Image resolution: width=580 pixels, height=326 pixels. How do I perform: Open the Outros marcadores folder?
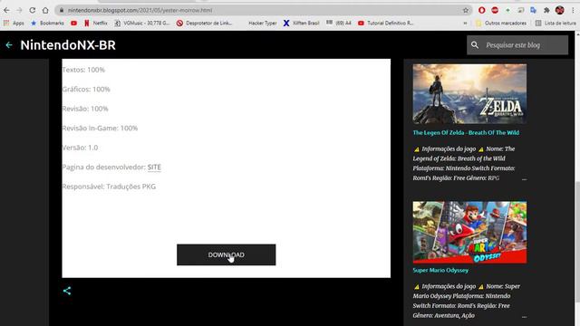501,23
